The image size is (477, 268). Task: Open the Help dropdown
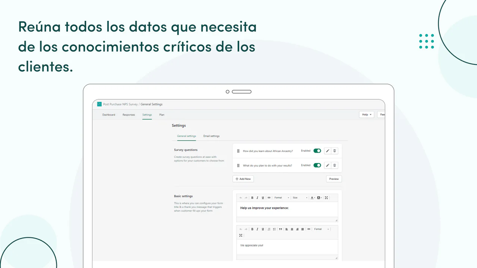point(367,115)
